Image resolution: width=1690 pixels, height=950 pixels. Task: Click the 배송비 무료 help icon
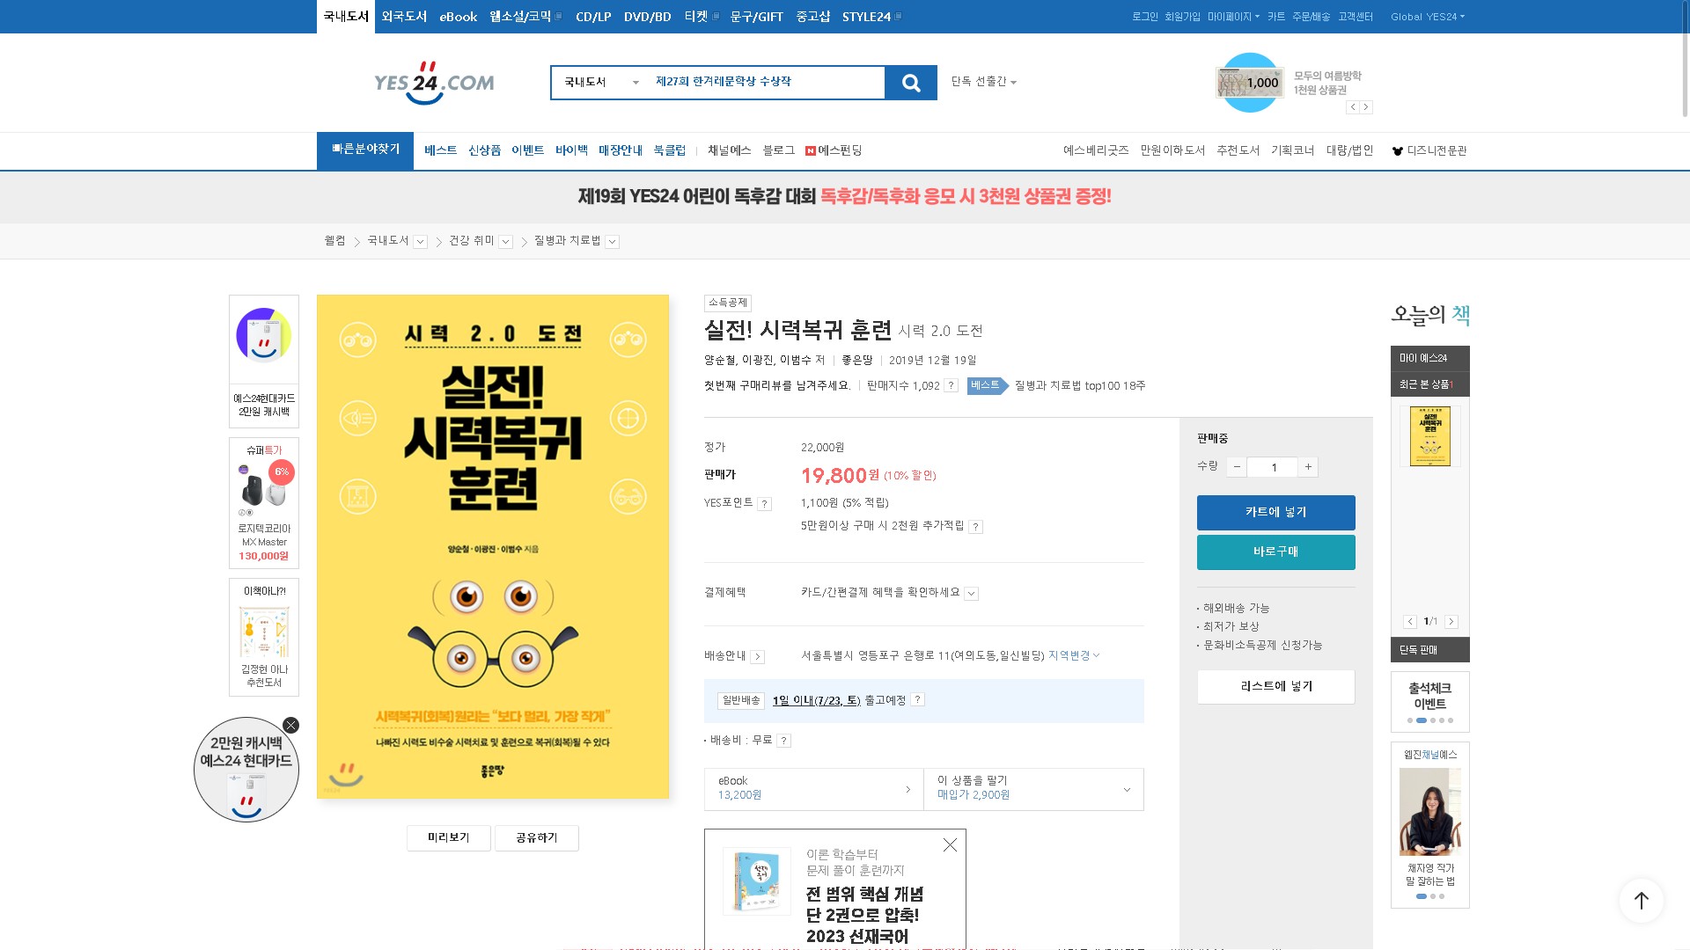783,741
